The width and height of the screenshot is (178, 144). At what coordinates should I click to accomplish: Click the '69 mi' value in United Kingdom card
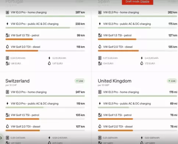click(x=174, y=104)
